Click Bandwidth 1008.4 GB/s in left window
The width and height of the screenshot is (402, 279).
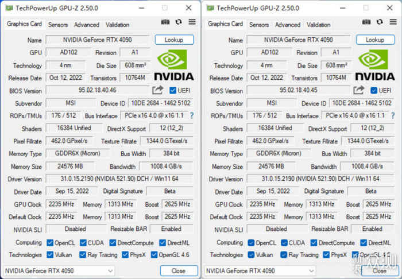(x=166, y=166)
